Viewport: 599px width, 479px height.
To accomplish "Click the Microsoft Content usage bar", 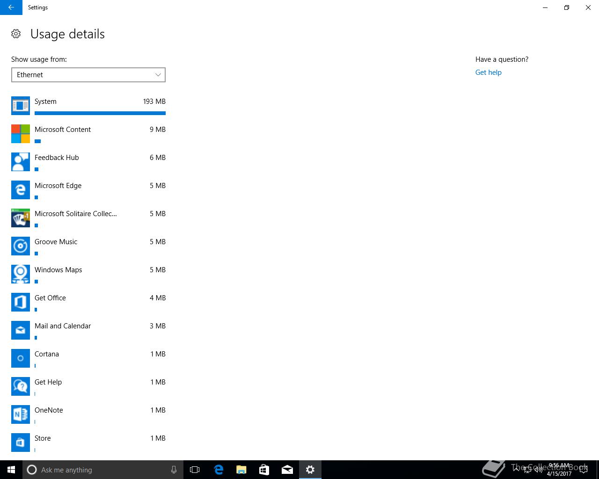I will tap(38, 141).
